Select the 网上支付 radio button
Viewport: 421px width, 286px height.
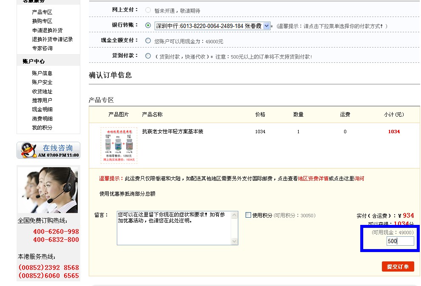click(x=148, y=10)
